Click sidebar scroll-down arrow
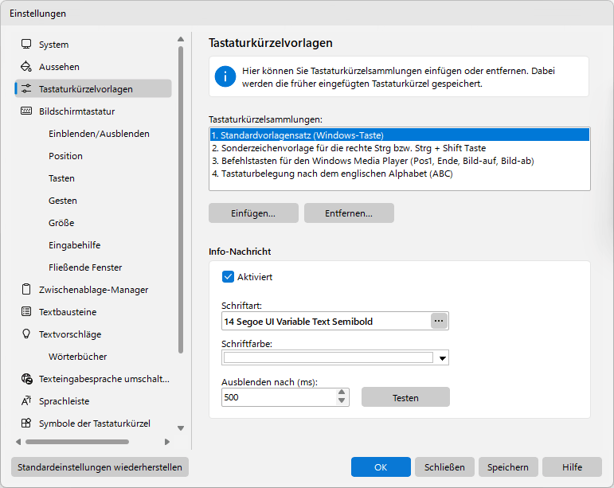 (181, 428)
